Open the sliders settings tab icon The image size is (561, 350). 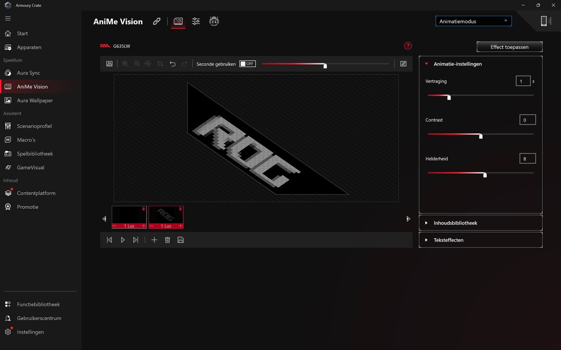[x=196, y=21]
